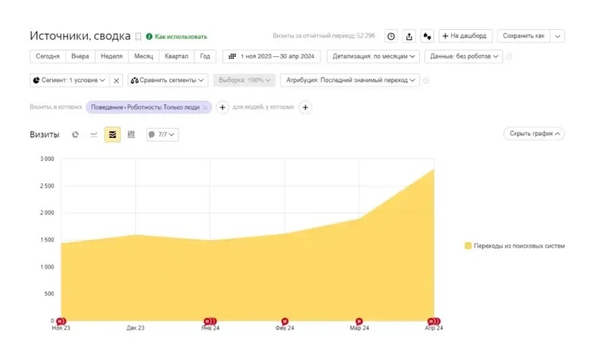Viewport: 595px width, 360px height.
Task: Expand the Детализация: по месяцам dropdown
Action: [x=373, y=57]
